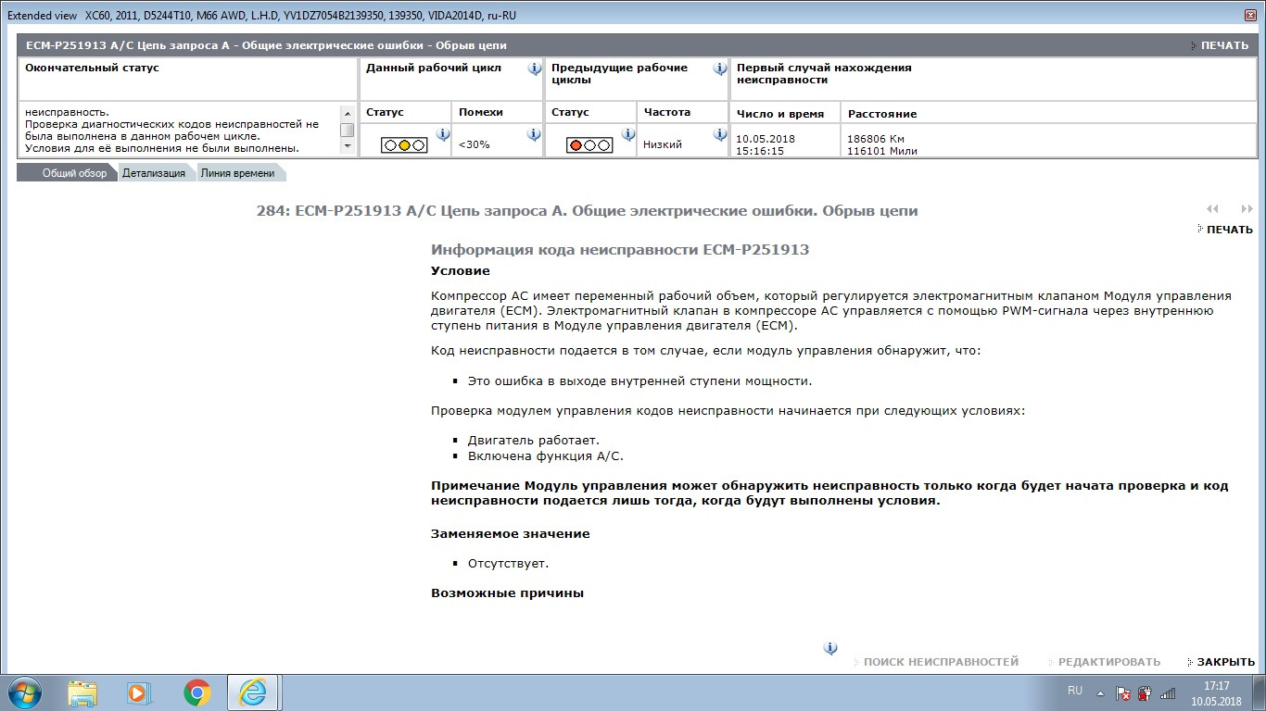Click the RU language indicator
Image resolution: width=1266 pixels, height=711 pixels.
coord(1075,691)
